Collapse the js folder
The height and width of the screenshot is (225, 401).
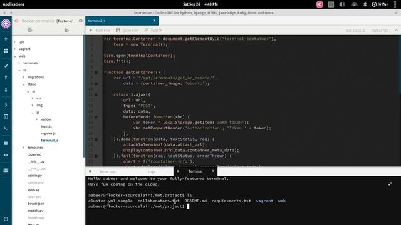coord(33,112)
